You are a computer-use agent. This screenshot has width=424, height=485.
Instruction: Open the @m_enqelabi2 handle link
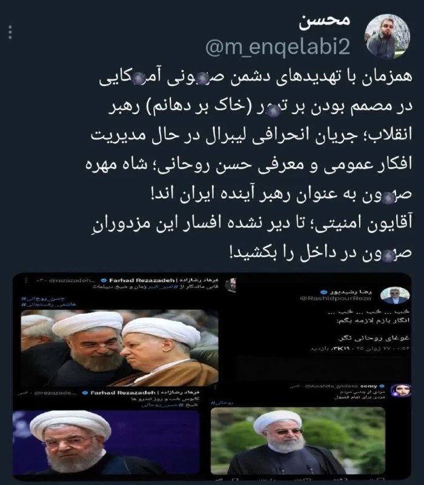[x=277, y=47]
